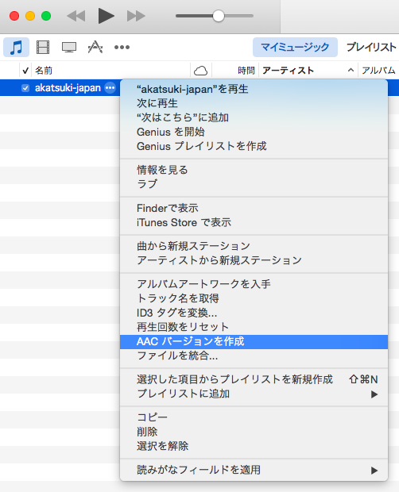This screenshot has height=492, width=399.
Task: Click the checkmark column header
Action: tap(25, 71)
